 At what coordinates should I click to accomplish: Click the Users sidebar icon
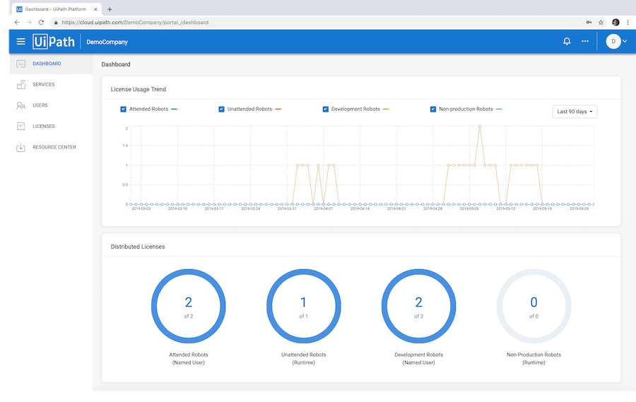20,105
